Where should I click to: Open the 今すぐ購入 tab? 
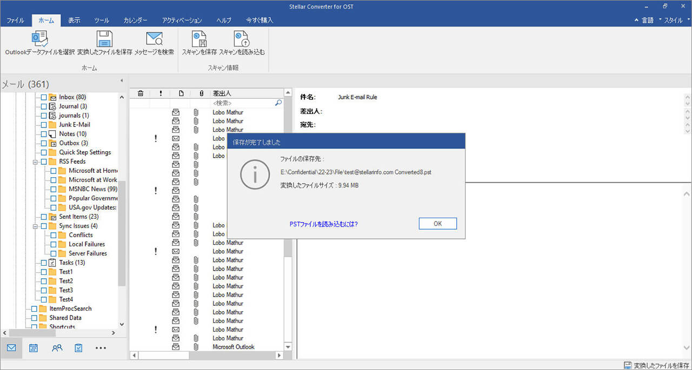click(259, 20)
